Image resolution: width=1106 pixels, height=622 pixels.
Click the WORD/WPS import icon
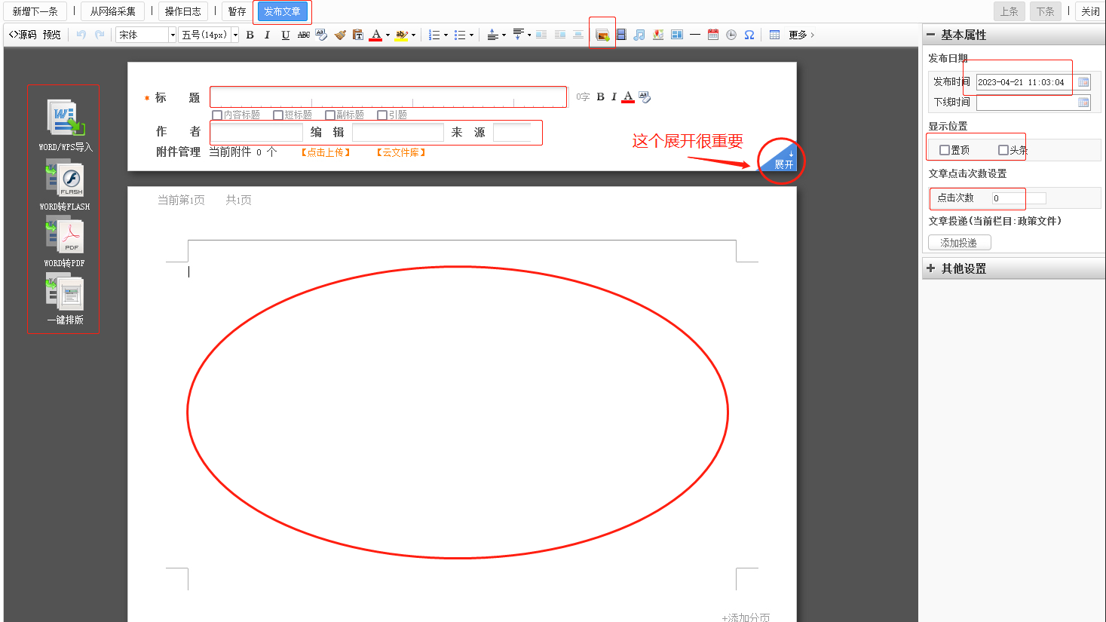click(66, 118)
